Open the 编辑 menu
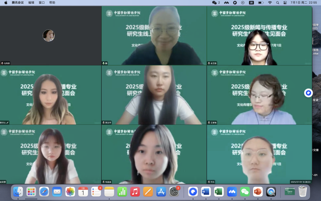The image size is (321, 201). tap(31, 3)
